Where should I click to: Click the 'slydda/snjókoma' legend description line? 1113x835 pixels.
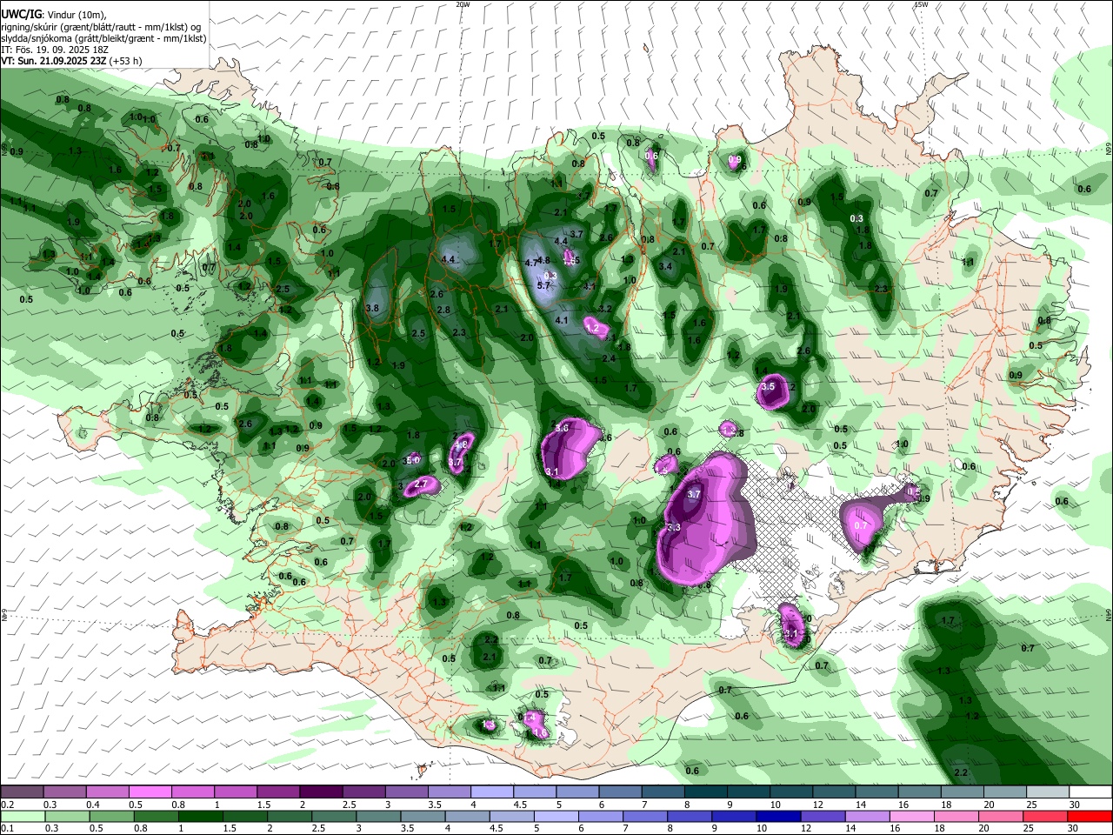tap(103, 38)
